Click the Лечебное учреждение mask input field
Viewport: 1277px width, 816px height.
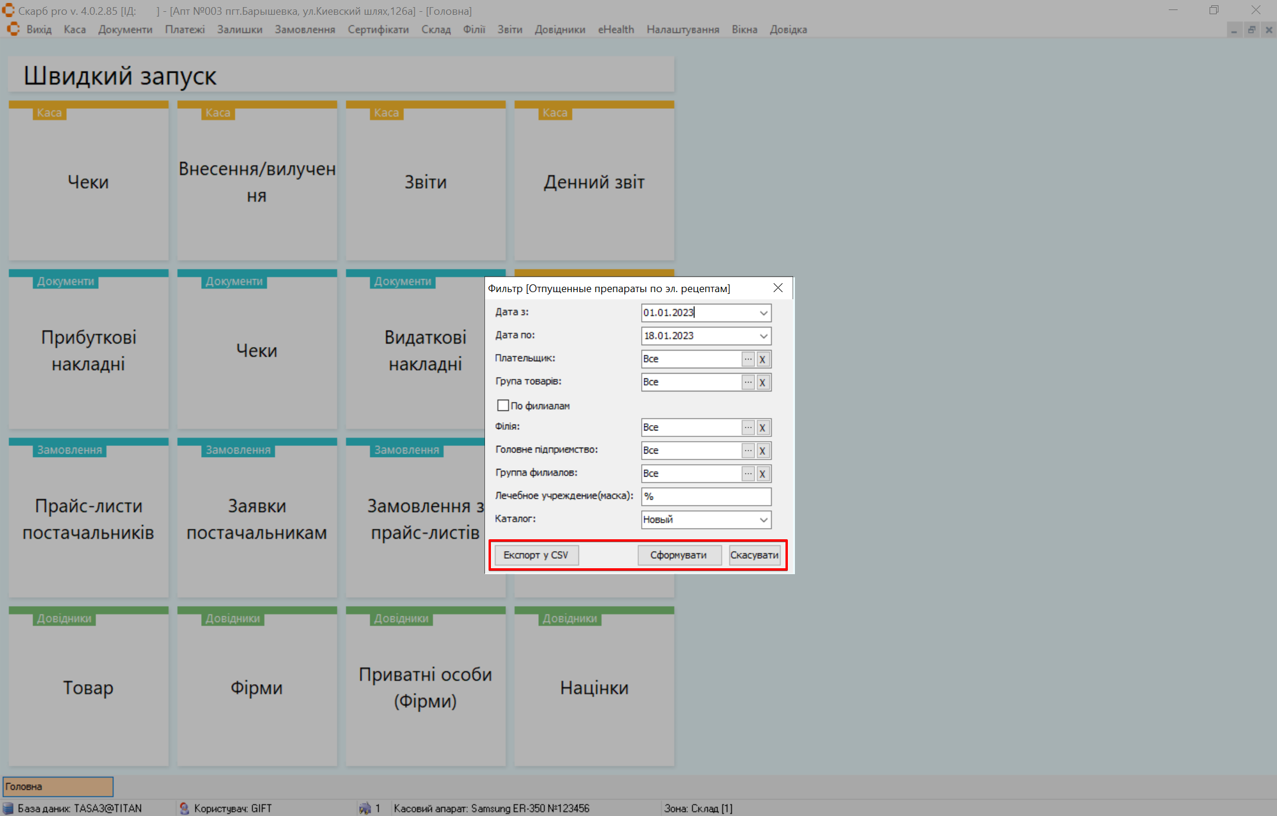tap(705, 497)
